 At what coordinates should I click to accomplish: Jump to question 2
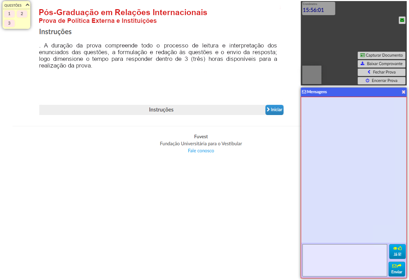(x=22, y=14)
